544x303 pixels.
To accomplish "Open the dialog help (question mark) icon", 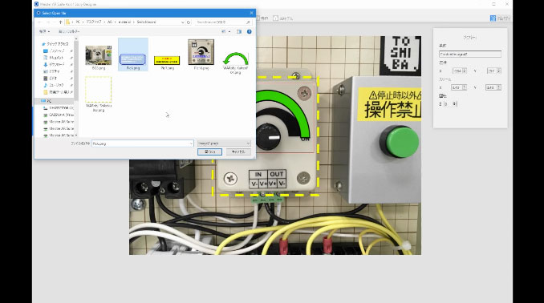I will pos(249,31).
